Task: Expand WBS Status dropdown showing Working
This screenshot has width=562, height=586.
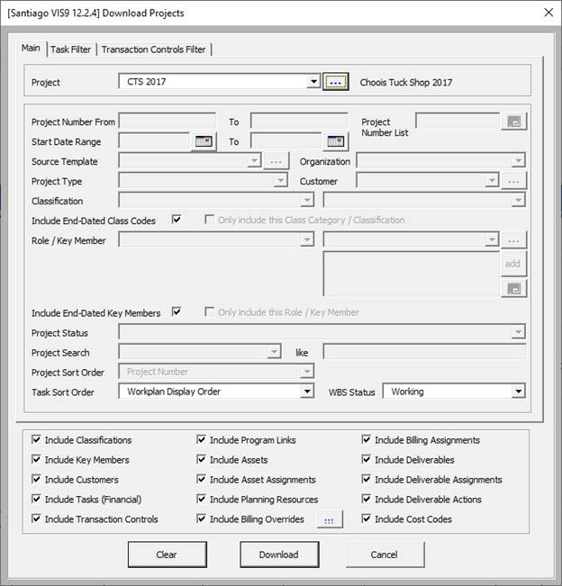Action: pos(518,392)
